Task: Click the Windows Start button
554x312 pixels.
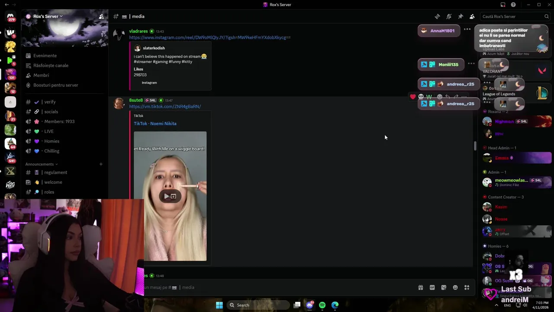Action: tap(219, 305)
